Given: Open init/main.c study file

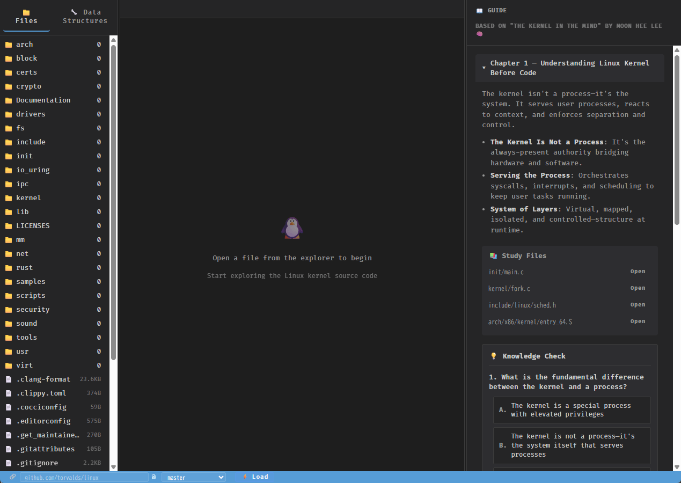Looking at the screenshot, I should (x=638, y=272).
